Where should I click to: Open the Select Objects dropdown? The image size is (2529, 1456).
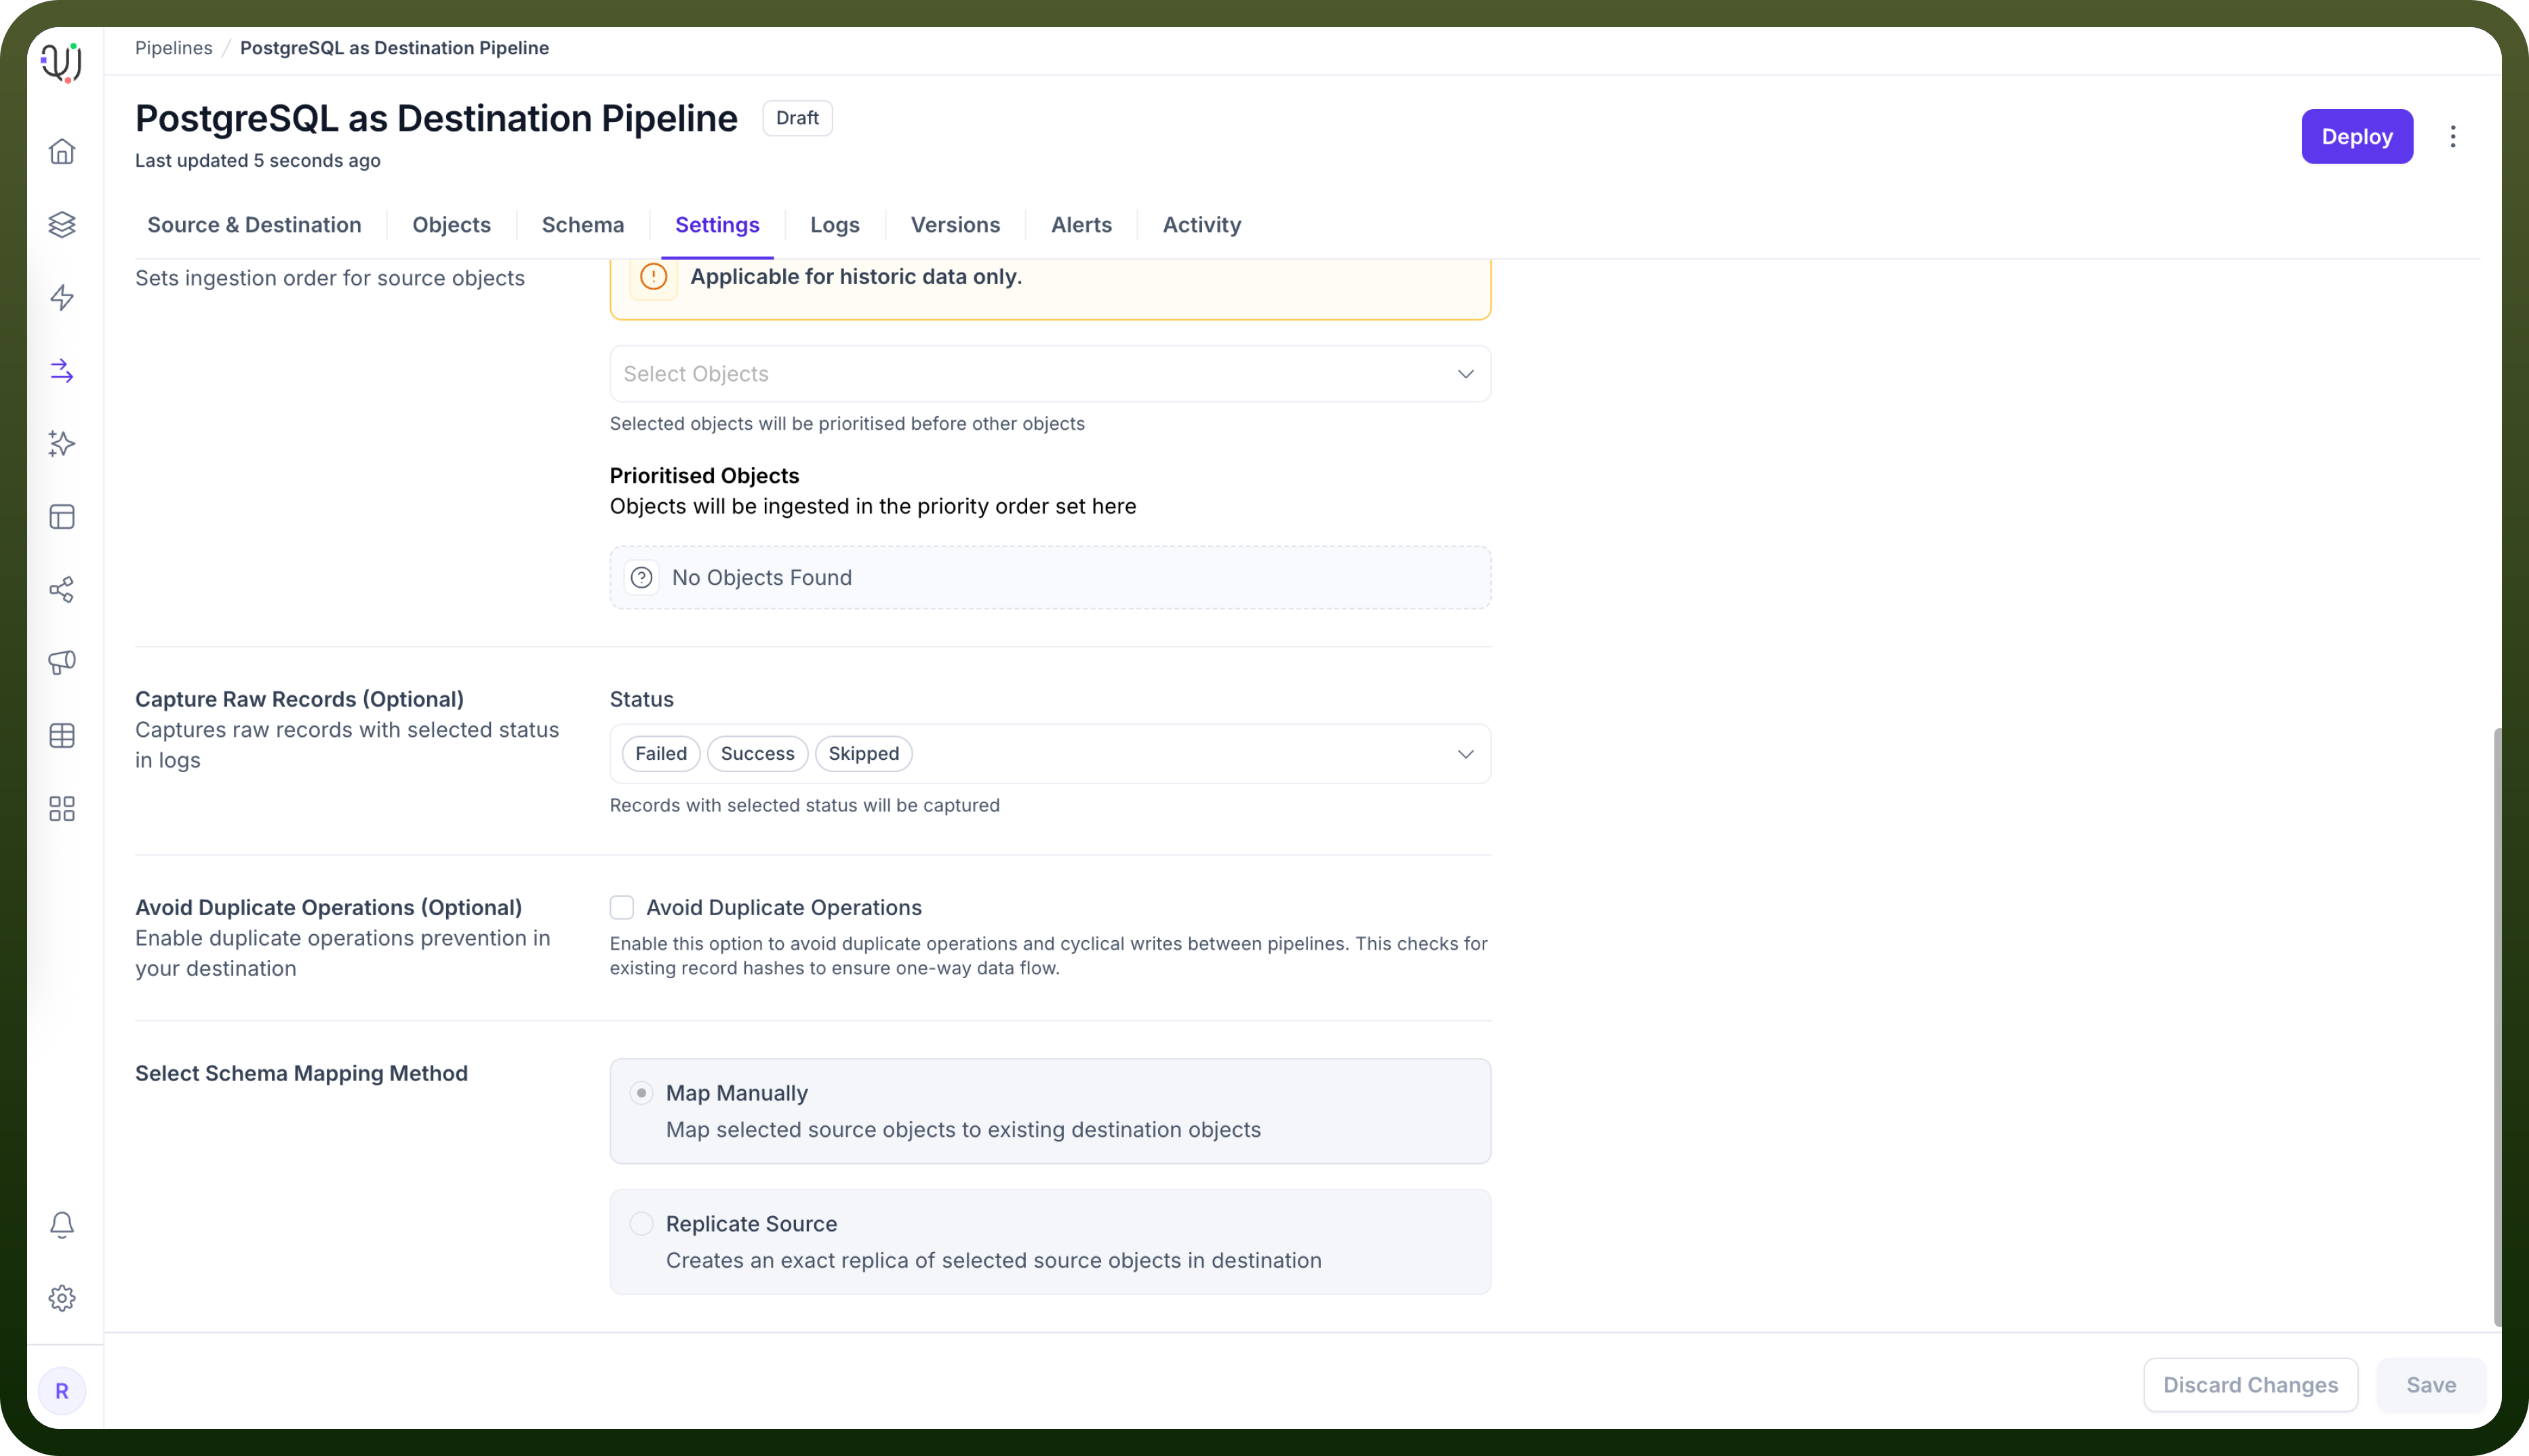(x=1050, y=373)
